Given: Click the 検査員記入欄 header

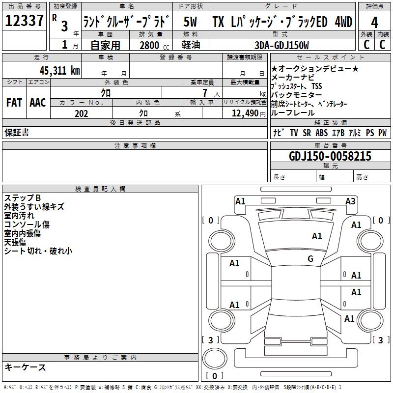Looking at the screenshot, I should tap(100, 189).
